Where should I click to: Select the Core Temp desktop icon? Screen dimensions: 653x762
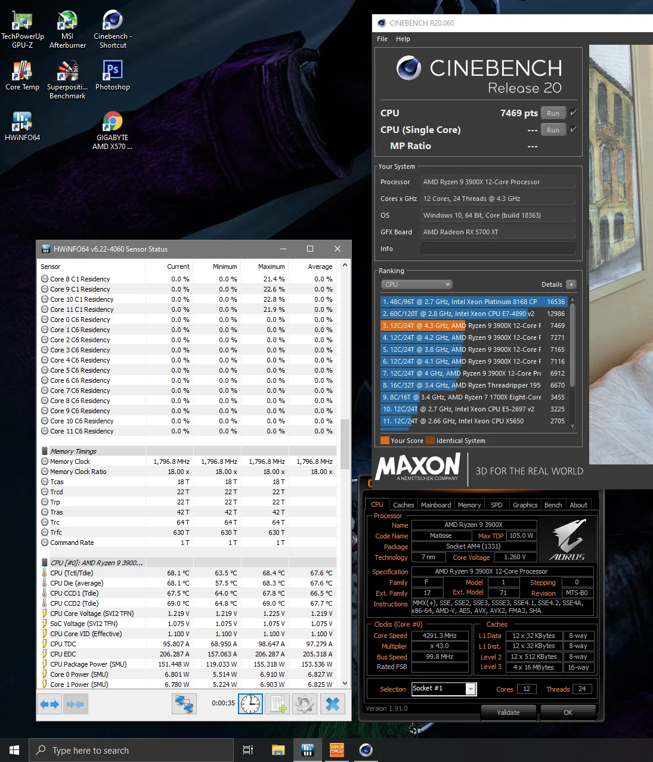23,76
